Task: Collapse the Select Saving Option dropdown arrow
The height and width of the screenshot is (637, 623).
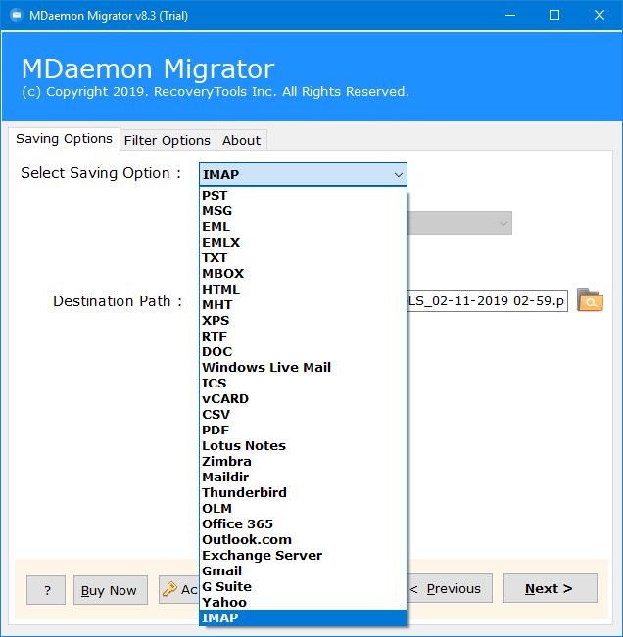Action: (x=398, y=175)
